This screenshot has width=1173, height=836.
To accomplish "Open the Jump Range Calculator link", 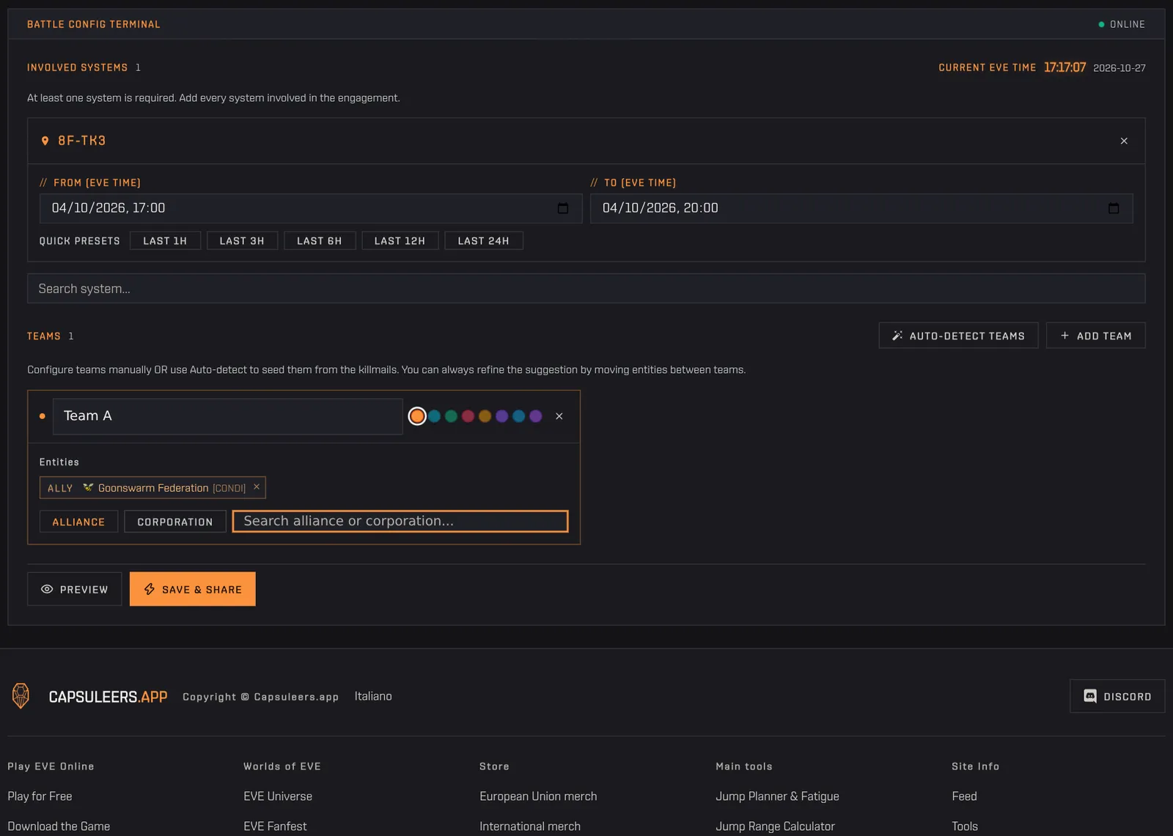I will [x=775, y=826].
